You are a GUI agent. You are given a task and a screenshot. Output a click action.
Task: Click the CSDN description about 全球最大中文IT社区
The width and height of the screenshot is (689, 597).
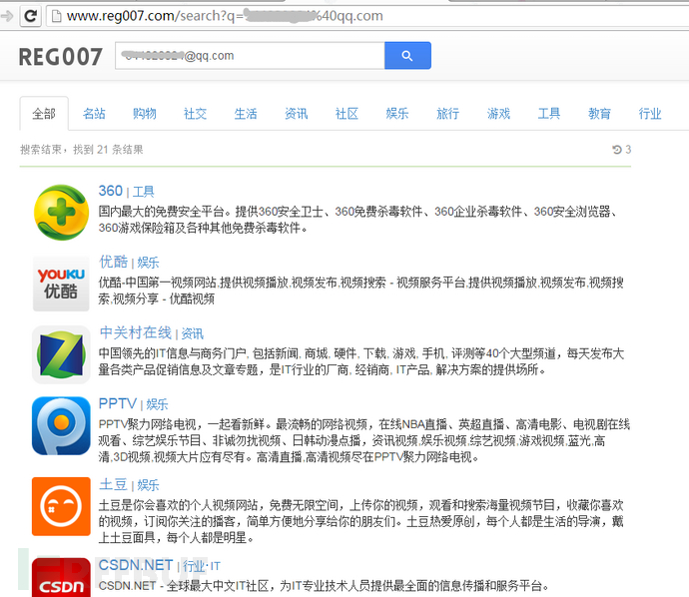click(x=325, y=586)
